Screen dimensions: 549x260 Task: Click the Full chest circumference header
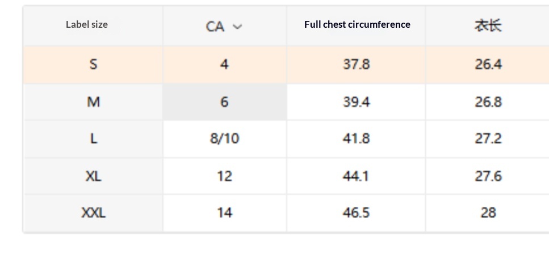357,24
